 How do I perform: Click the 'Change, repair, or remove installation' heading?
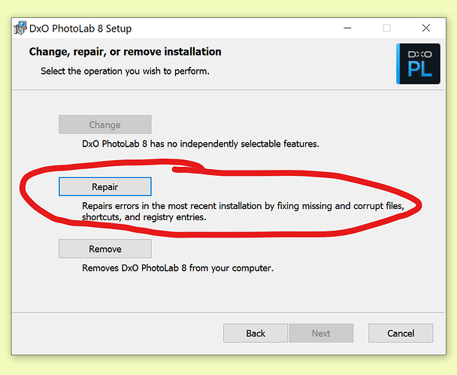click(x=125, y=52)
